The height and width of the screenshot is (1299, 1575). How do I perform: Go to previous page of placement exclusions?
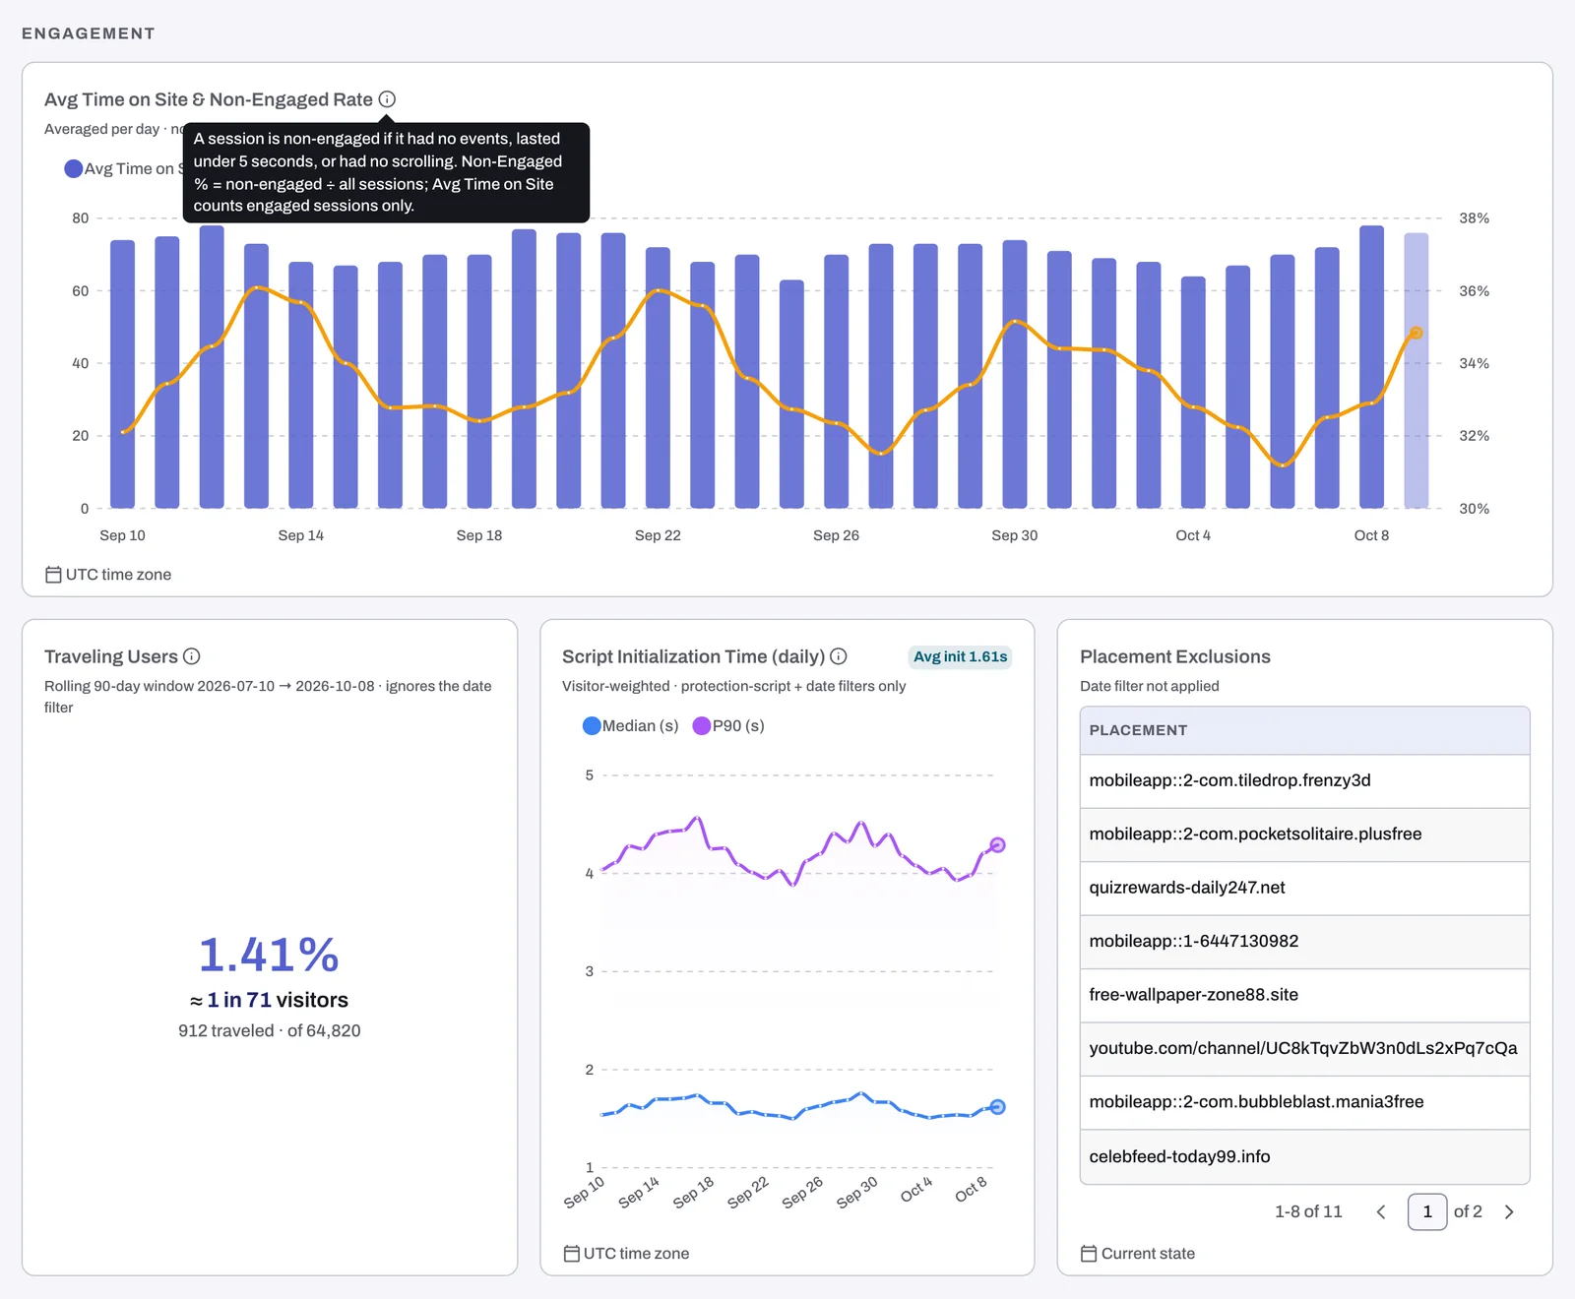tap(1381, 1212)
